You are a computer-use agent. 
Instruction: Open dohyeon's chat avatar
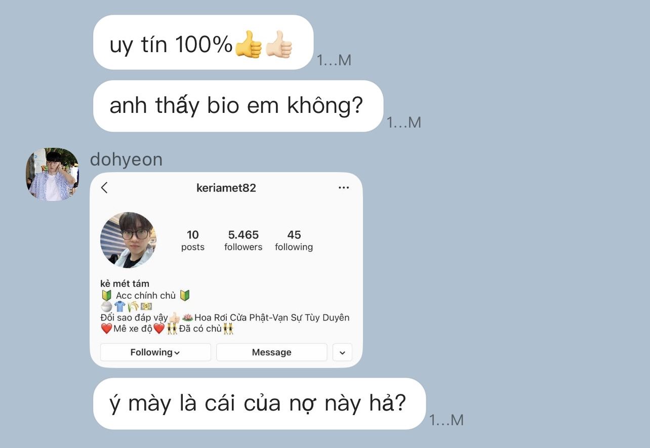(52, 175)
